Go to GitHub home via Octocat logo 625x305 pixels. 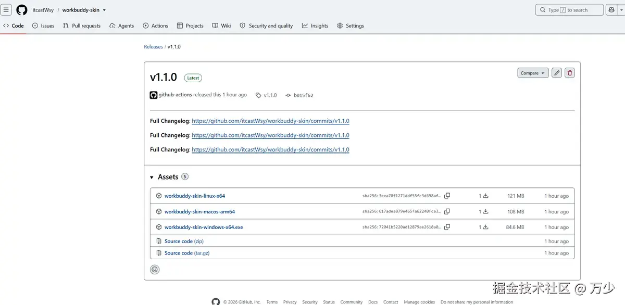click(22, 10)
